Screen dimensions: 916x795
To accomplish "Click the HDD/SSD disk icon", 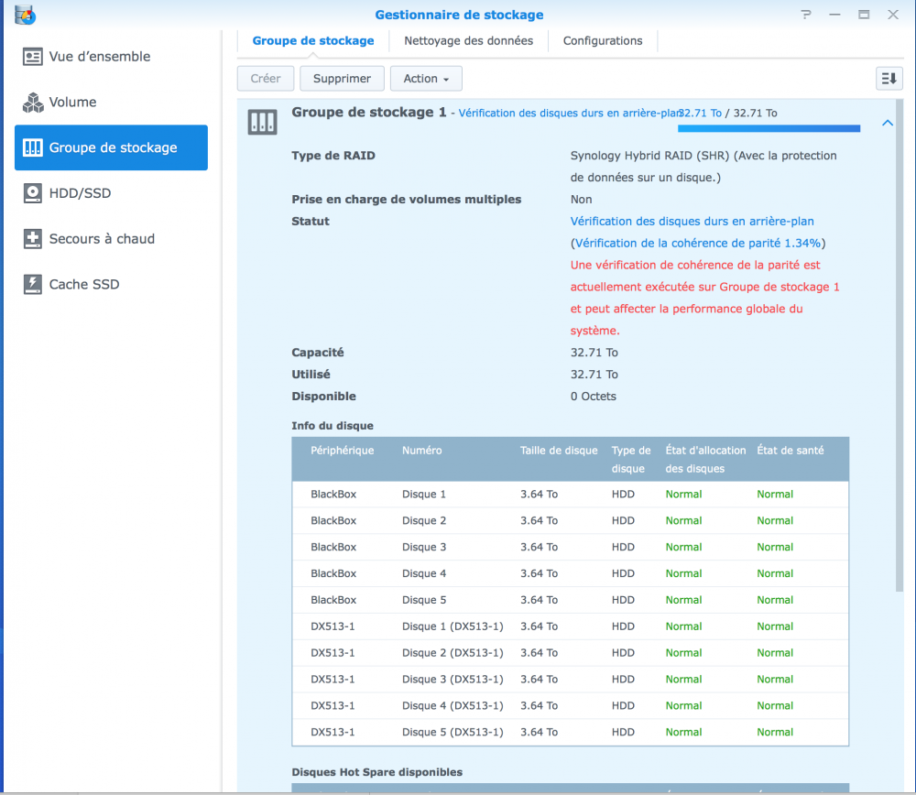I will [33, 193].
